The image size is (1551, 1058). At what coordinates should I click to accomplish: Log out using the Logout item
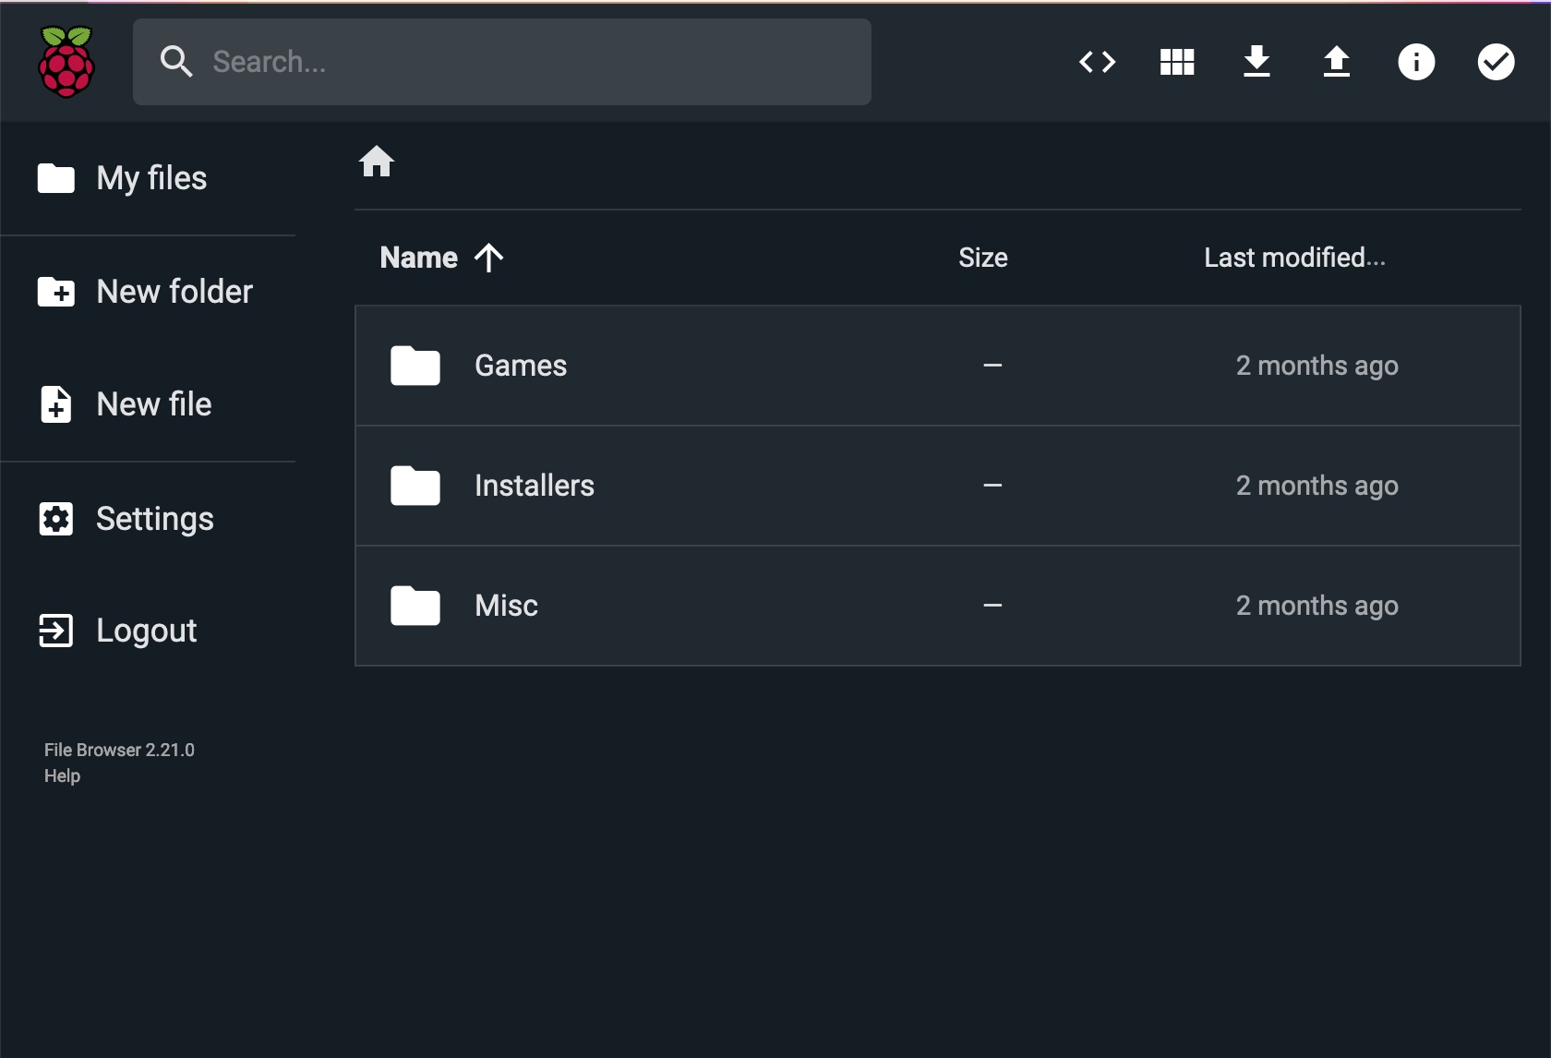coord(146,631)
